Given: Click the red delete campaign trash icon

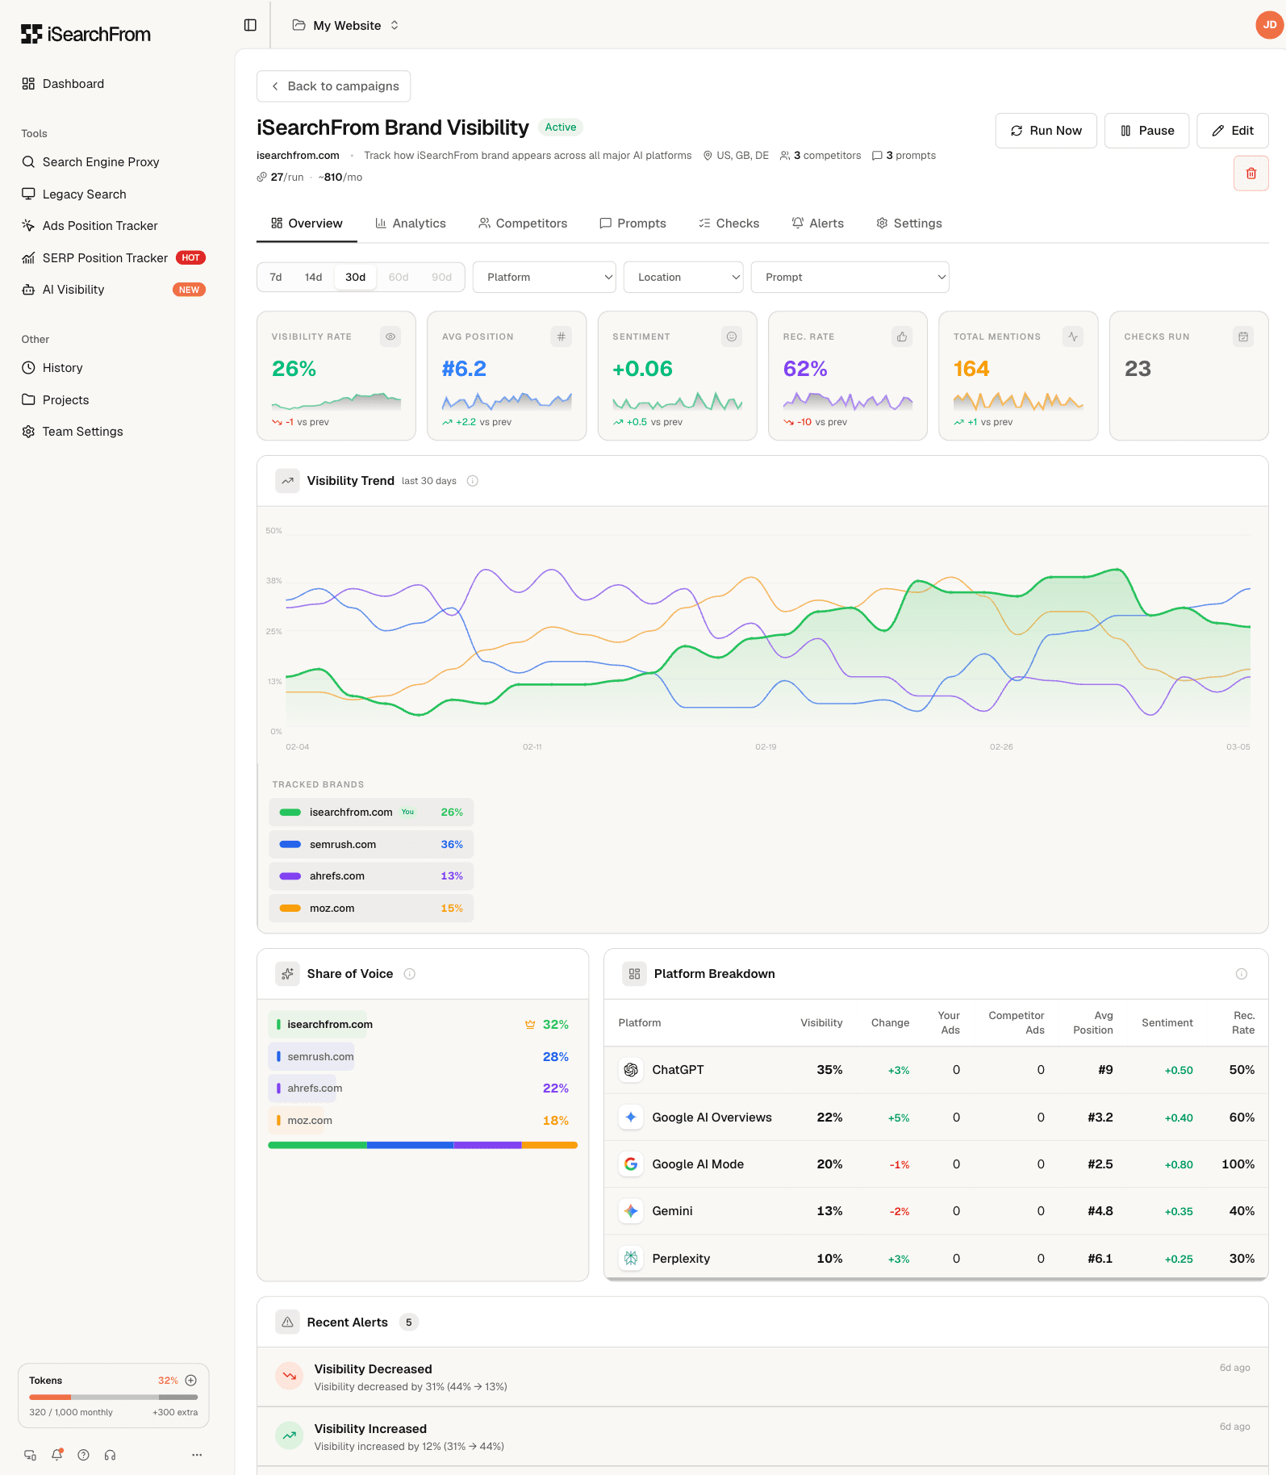Looking at the screenshot, I should tap(1251, 173).
